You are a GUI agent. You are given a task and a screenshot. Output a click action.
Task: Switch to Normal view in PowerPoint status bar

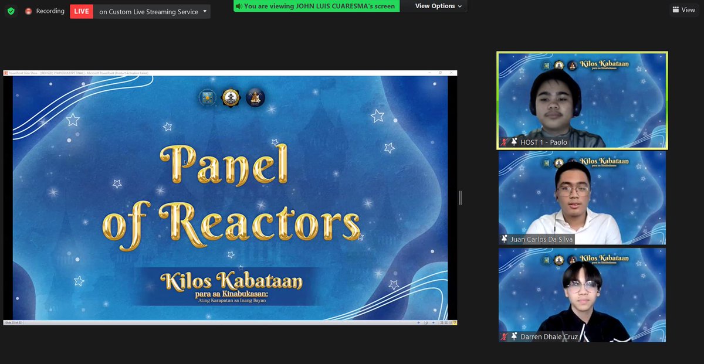tap(441, 322)
